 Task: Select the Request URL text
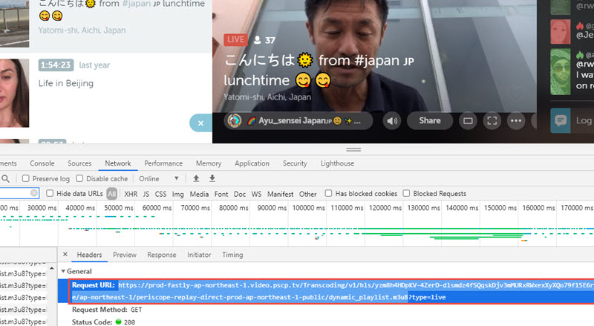[331, 291]
